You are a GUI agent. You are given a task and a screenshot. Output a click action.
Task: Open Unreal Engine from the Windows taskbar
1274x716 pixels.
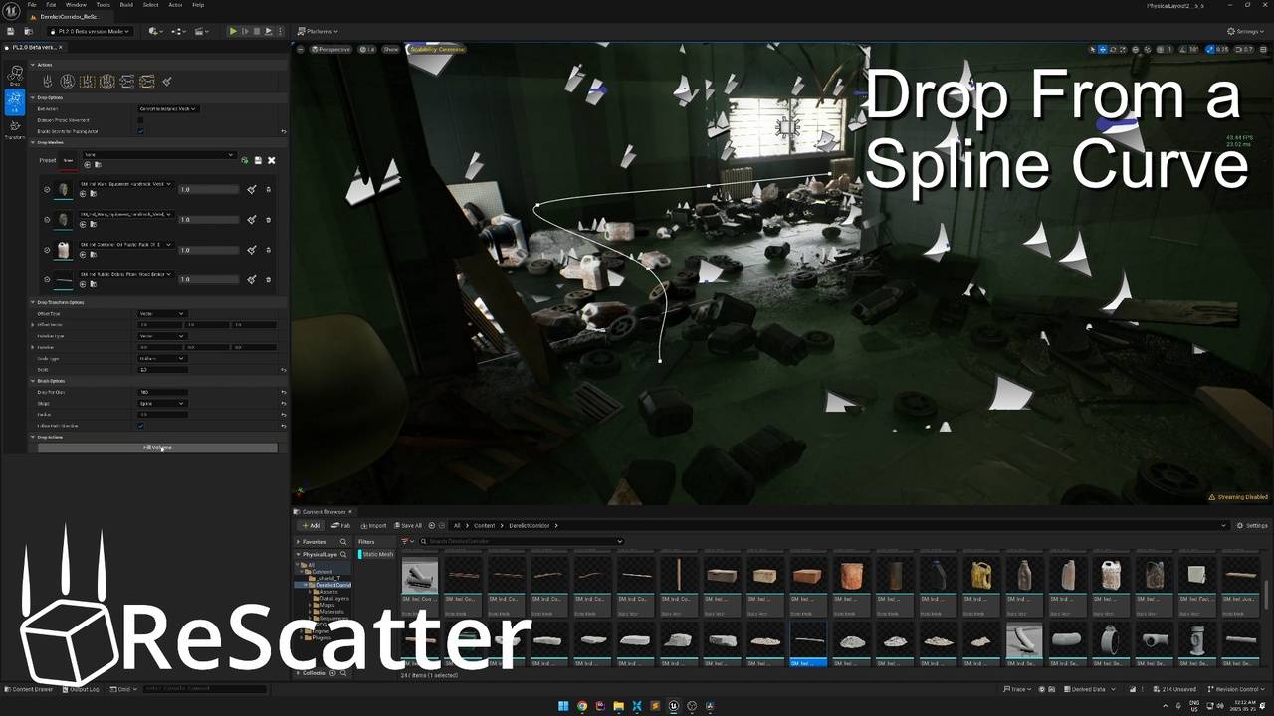click(673, 706)
